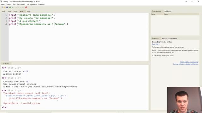Open the Помощь menu
Screen dimensions: 202x113
41,4
